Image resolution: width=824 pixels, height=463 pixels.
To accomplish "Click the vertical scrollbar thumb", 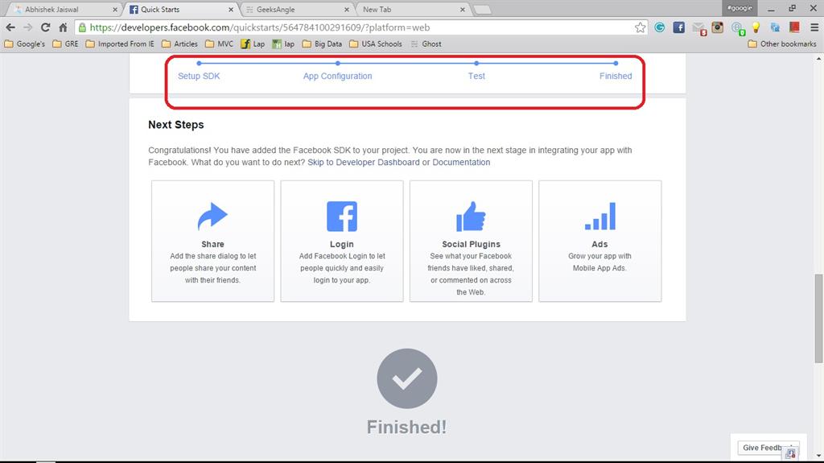I will pos(818,318).
